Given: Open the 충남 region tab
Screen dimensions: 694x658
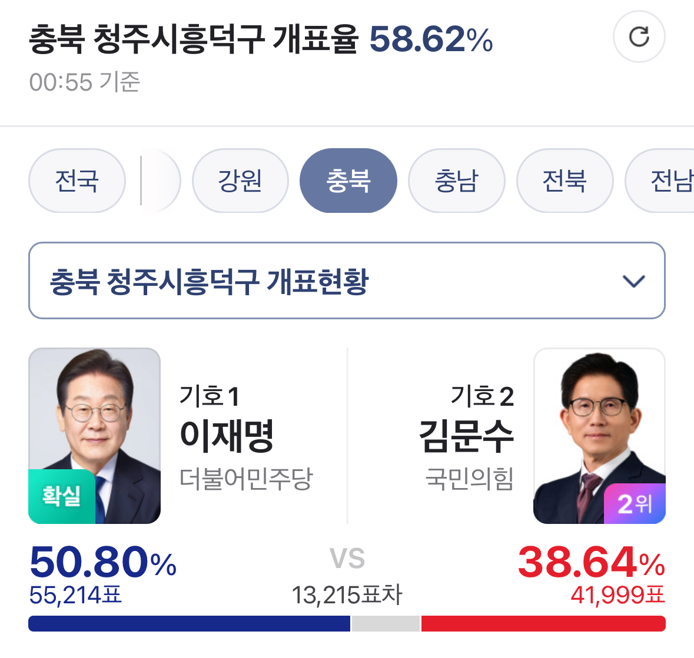Looking at the screenshot, I should click(457, 181).
